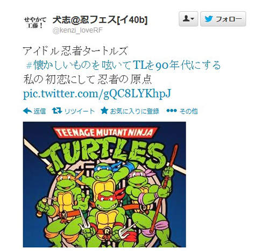Open the 犬志@忍フェス[イ40b] profile name

[100, 20]
